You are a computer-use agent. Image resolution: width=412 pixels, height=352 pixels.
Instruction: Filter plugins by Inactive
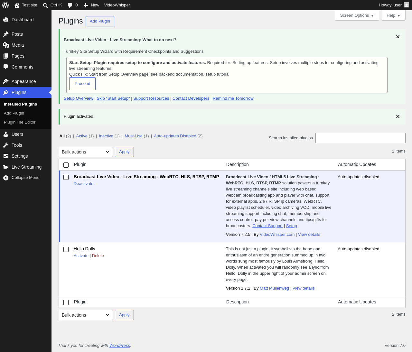pyautogui.click(x=106, y=136)
